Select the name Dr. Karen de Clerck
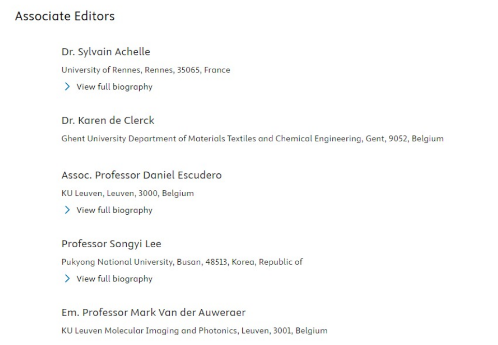This screenshot has width=498, height=345. pos(108,121)
